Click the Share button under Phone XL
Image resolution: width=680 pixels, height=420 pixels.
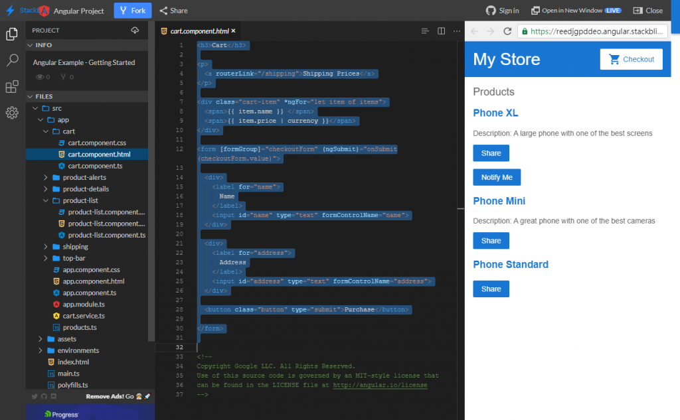pos(491,153)
